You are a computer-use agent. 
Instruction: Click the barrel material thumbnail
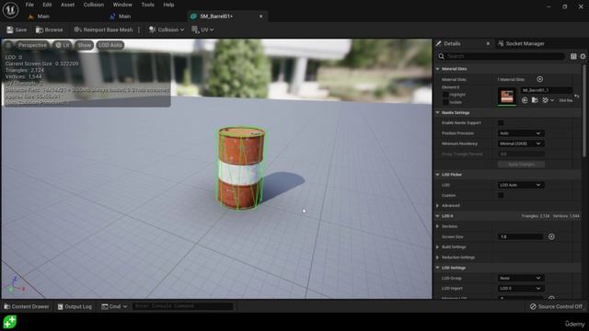(x=507, y=97)
